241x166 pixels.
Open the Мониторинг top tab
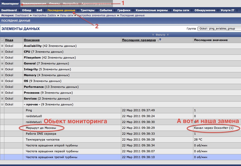10,4
